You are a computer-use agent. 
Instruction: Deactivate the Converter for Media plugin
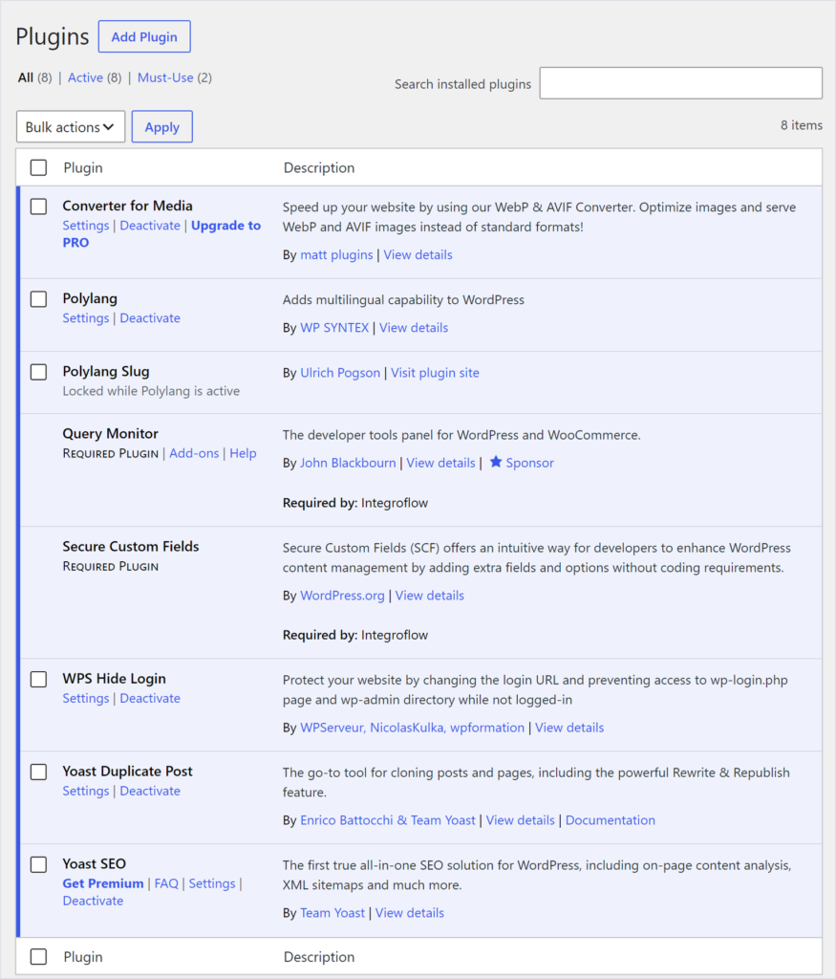coord(150,226)
